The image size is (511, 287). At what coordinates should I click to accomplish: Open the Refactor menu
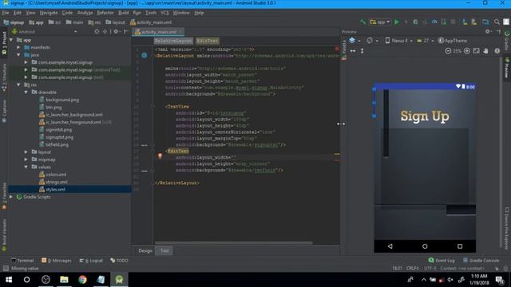[105, 13]
